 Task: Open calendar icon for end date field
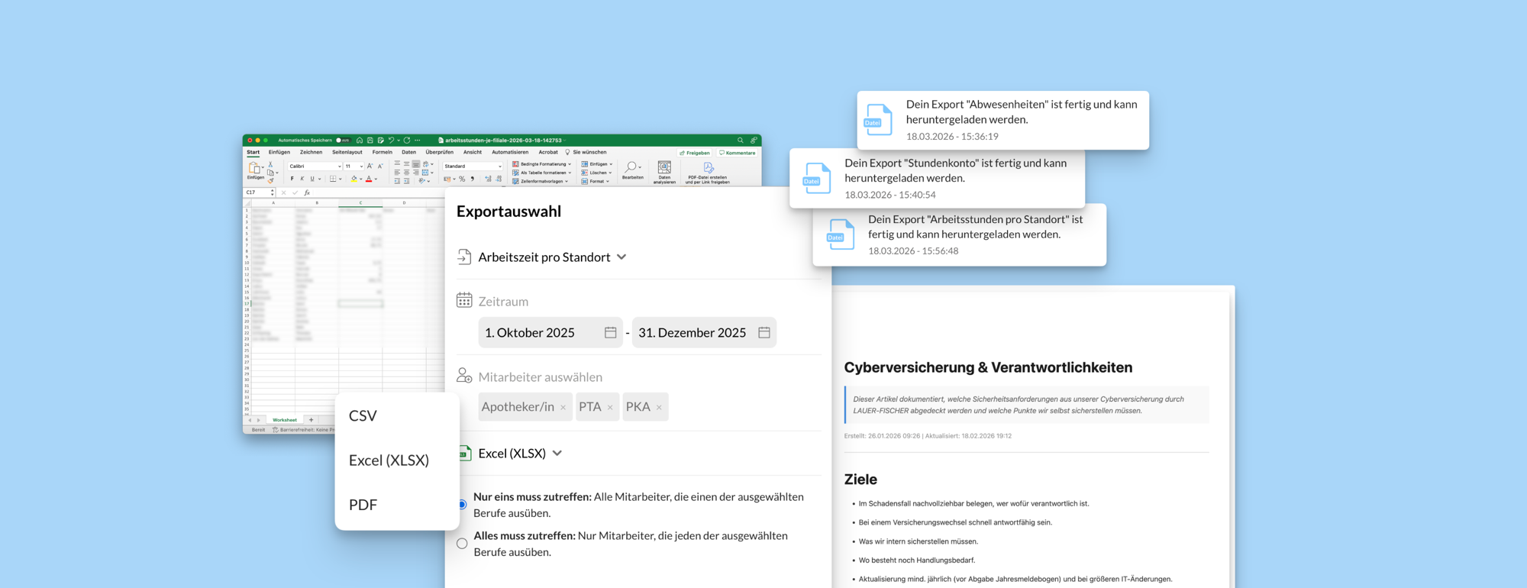pos(763,333)
